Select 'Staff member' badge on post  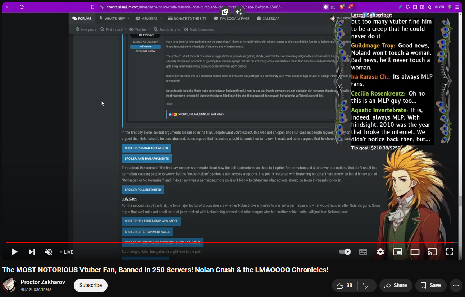[146, 47]
